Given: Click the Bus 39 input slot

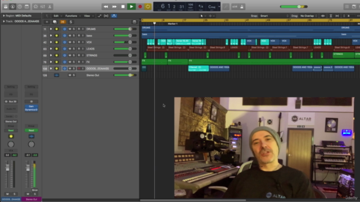Looking at the screenshot, I should tap(11, 102).
